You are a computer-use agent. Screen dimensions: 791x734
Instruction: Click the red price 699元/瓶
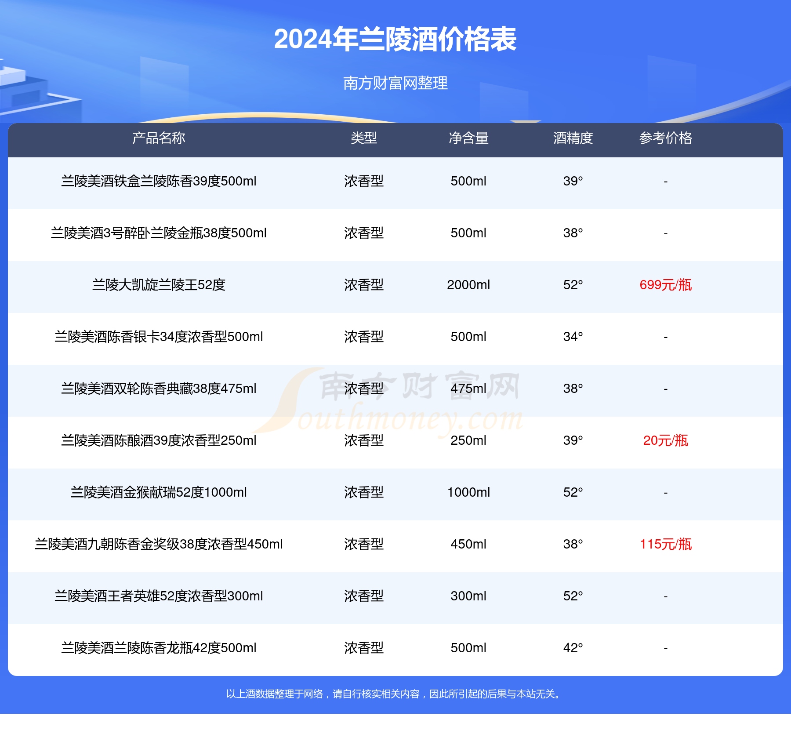666,285
